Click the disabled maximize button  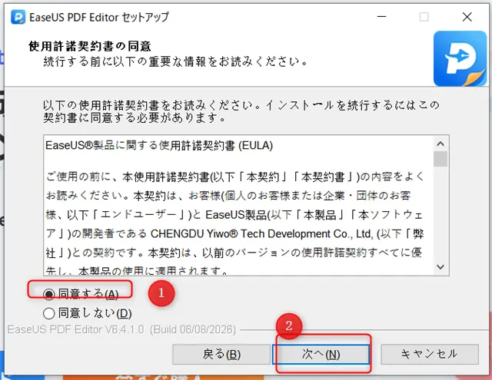[x=424, y=17]
